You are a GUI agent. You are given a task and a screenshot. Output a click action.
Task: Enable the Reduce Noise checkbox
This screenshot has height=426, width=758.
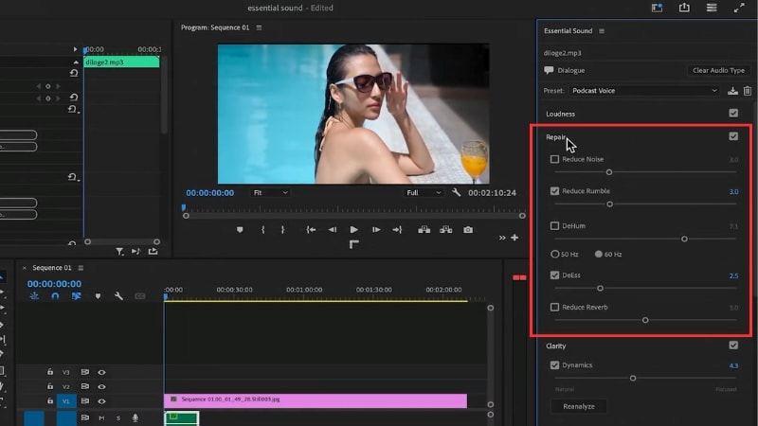[x=555, y=159]
